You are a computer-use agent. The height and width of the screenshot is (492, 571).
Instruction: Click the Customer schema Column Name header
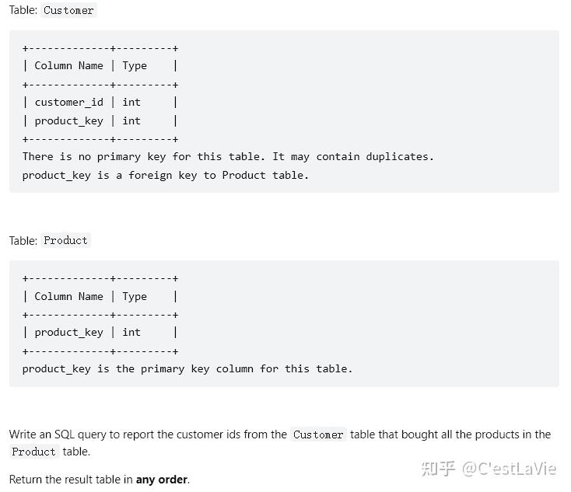click(68, 65)
